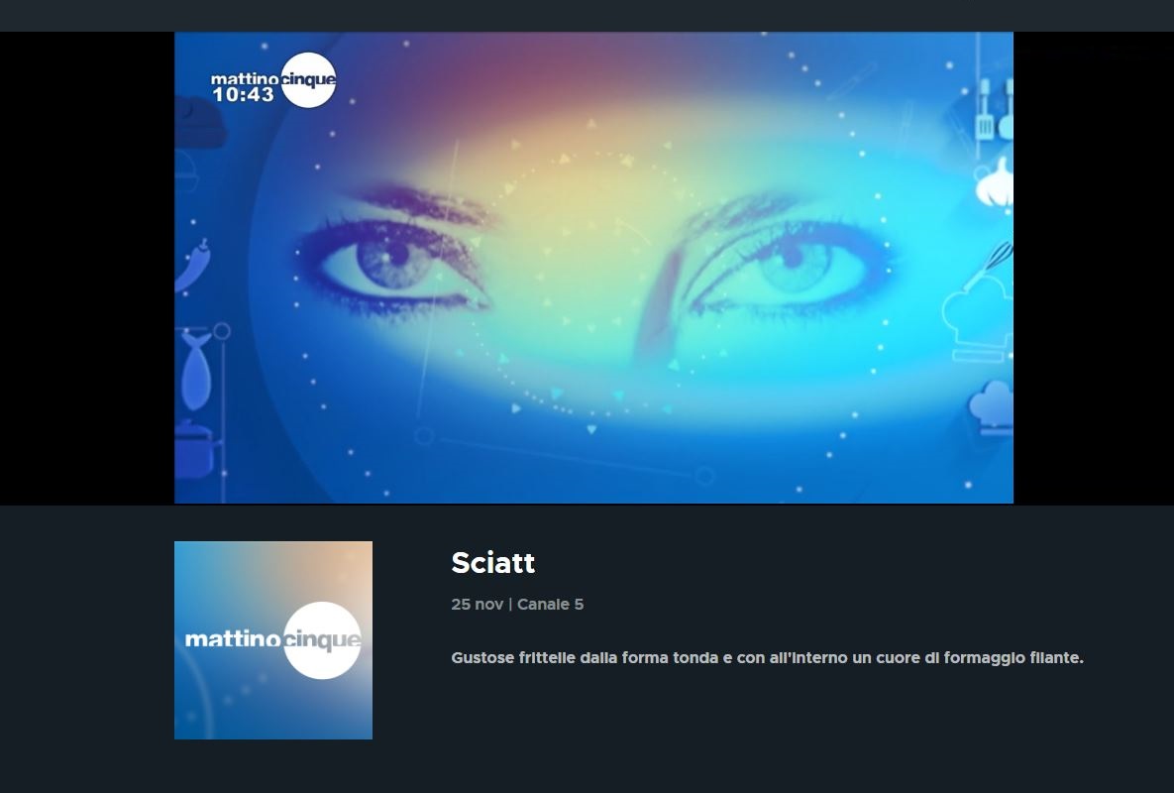Open the Canale 5 channel link
The height and width of the screenshot is (793, 1174).
click(x=550, y=605)
